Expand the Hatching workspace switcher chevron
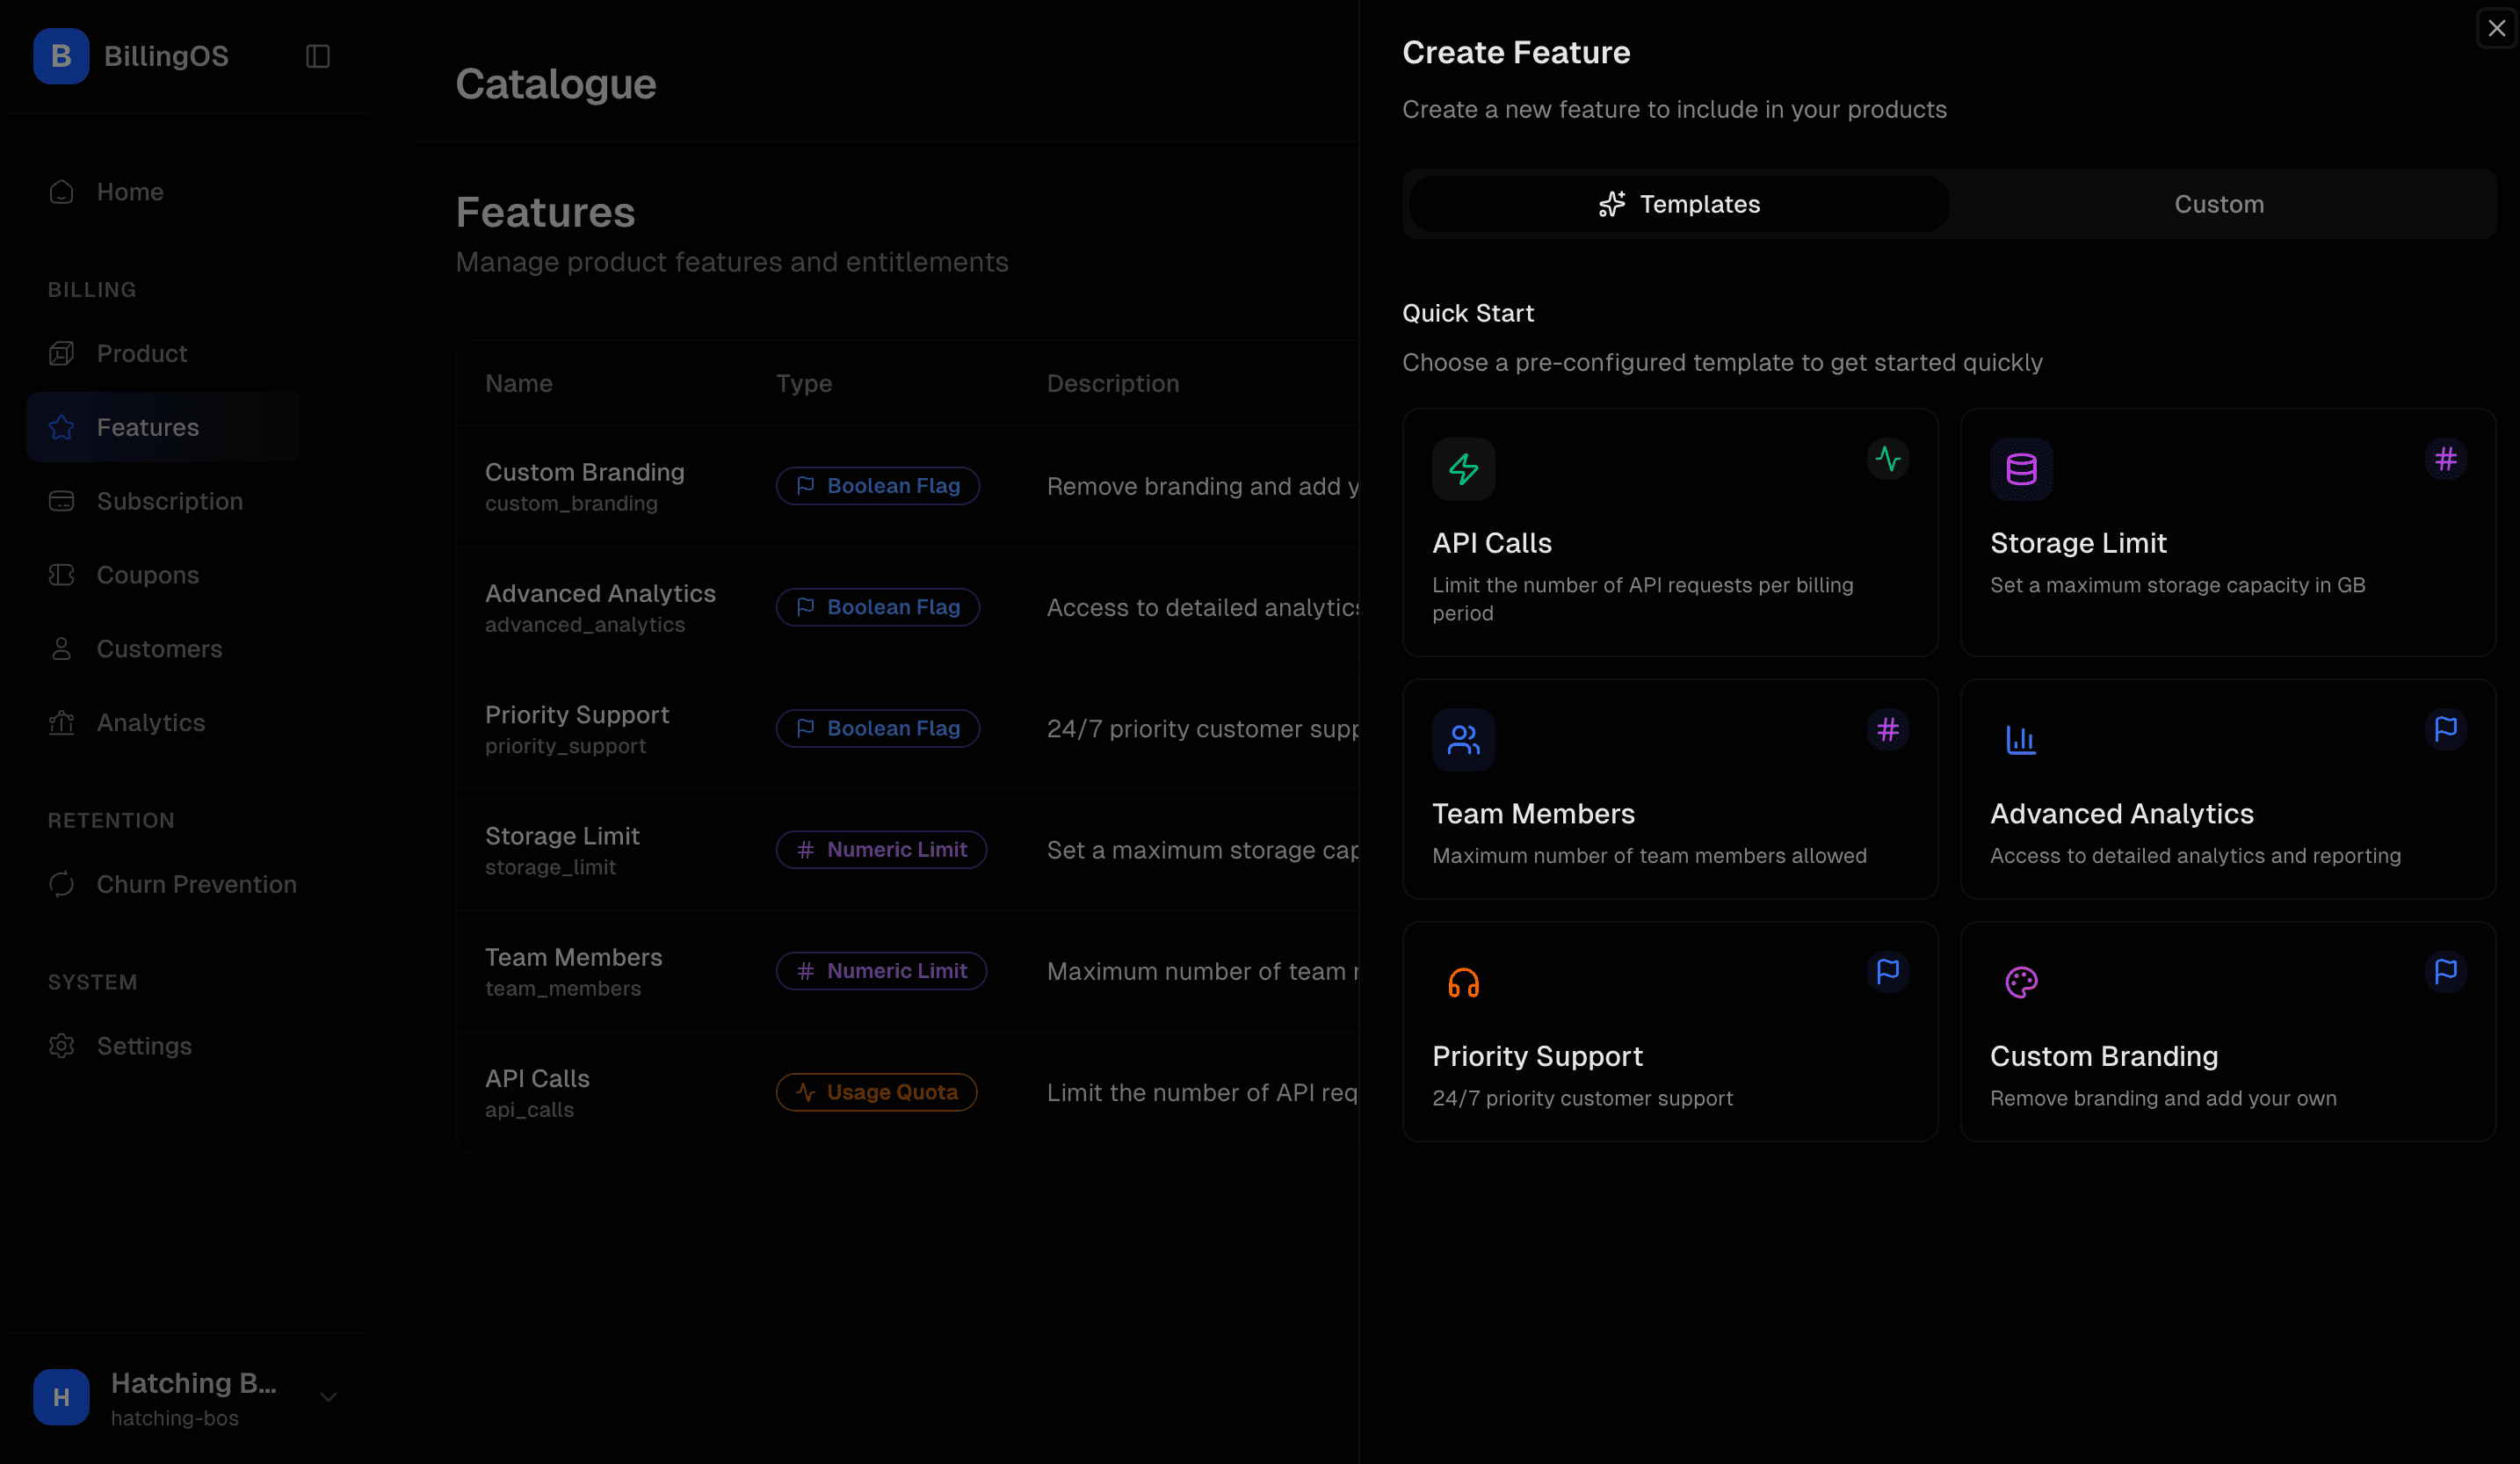The image size is (2520, 1464). click(328, 1397)
